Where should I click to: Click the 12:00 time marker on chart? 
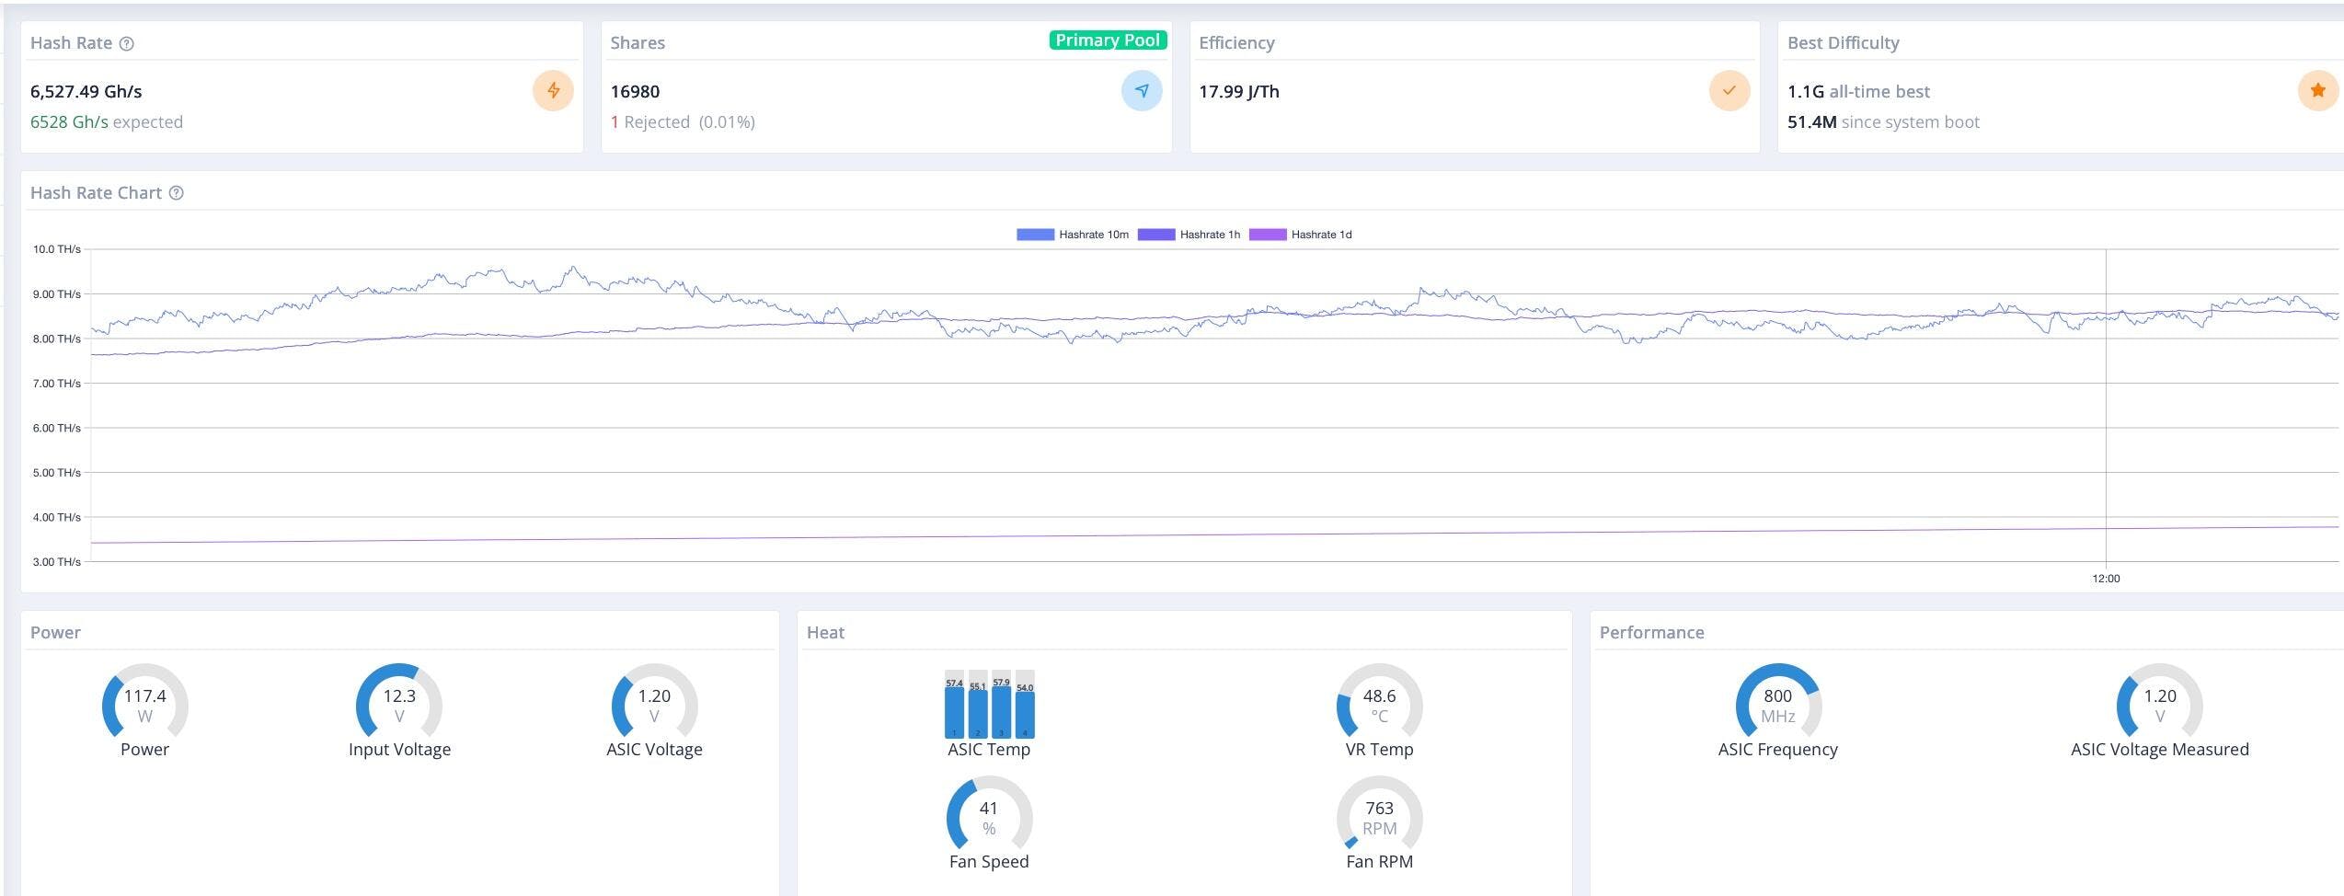click(2105, 579)
